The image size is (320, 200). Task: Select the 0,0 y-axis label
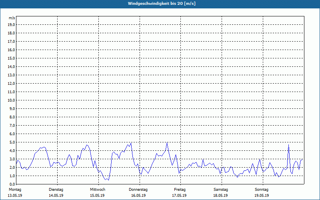point(12,184)
